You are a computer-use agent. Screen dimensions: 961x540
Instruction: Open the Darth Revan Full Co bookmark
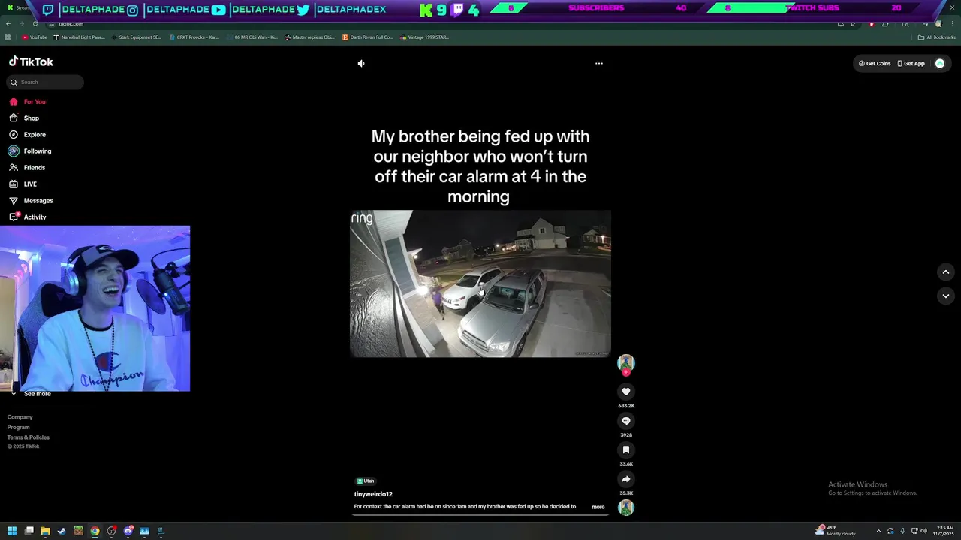[x=368, y=37]
